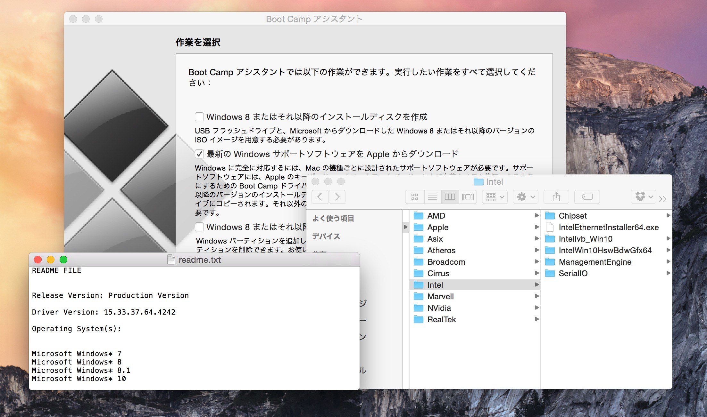
Task: Select Finder column view button
Action: tap(450, 197)
